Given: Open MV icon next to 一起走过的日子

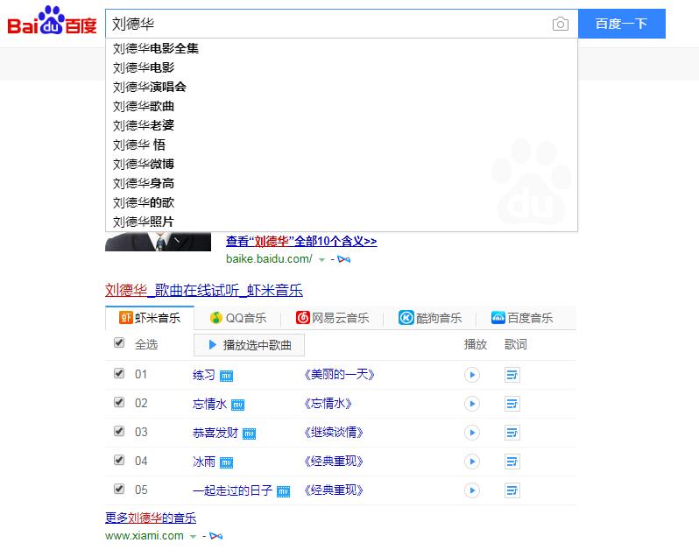Looking at the screenshot, I should coord(284,492).
